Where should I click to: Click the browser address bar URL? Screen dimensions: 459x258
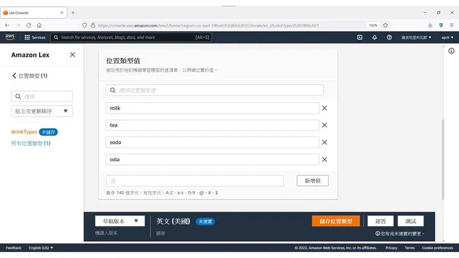tap(208, 25)
